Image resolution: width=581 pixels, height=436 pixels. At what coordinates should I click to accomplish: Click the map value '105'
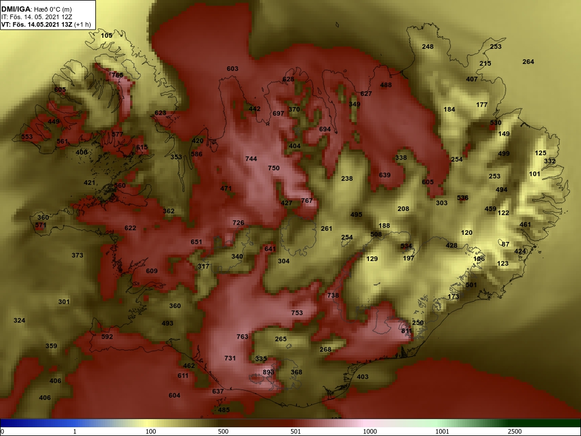[x=106, y=35]
